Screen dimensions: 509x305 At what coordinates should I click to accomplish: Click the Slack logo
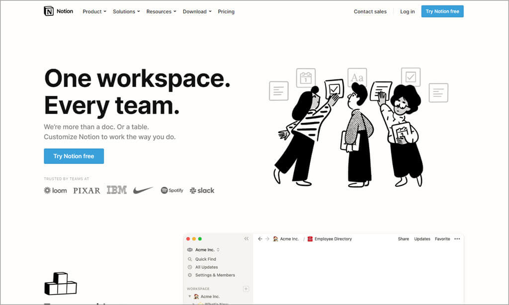202,190
